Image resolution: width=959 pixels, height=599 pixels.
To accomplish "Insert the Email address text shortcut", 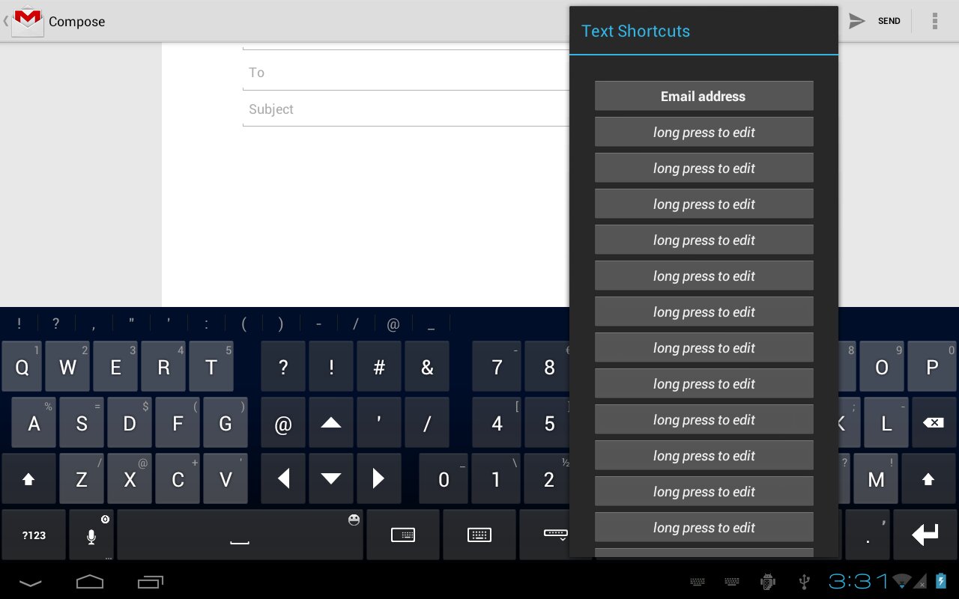I will pos(704,96).
